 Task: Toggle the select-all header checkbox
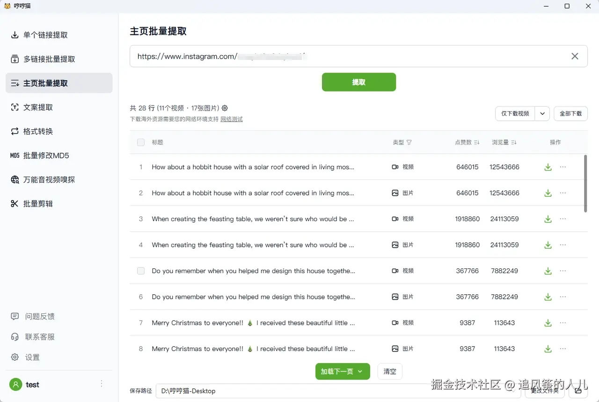pos(141,142)
